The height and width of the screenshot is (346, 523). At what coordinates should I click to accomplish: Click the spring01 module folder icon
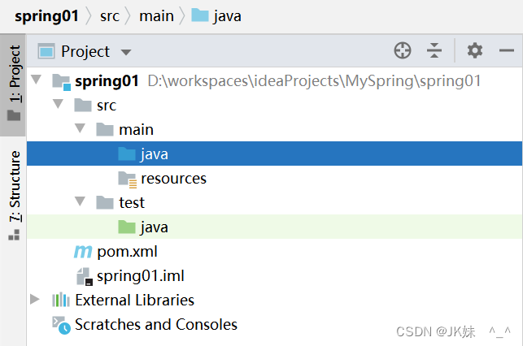[x=61, y=82]
